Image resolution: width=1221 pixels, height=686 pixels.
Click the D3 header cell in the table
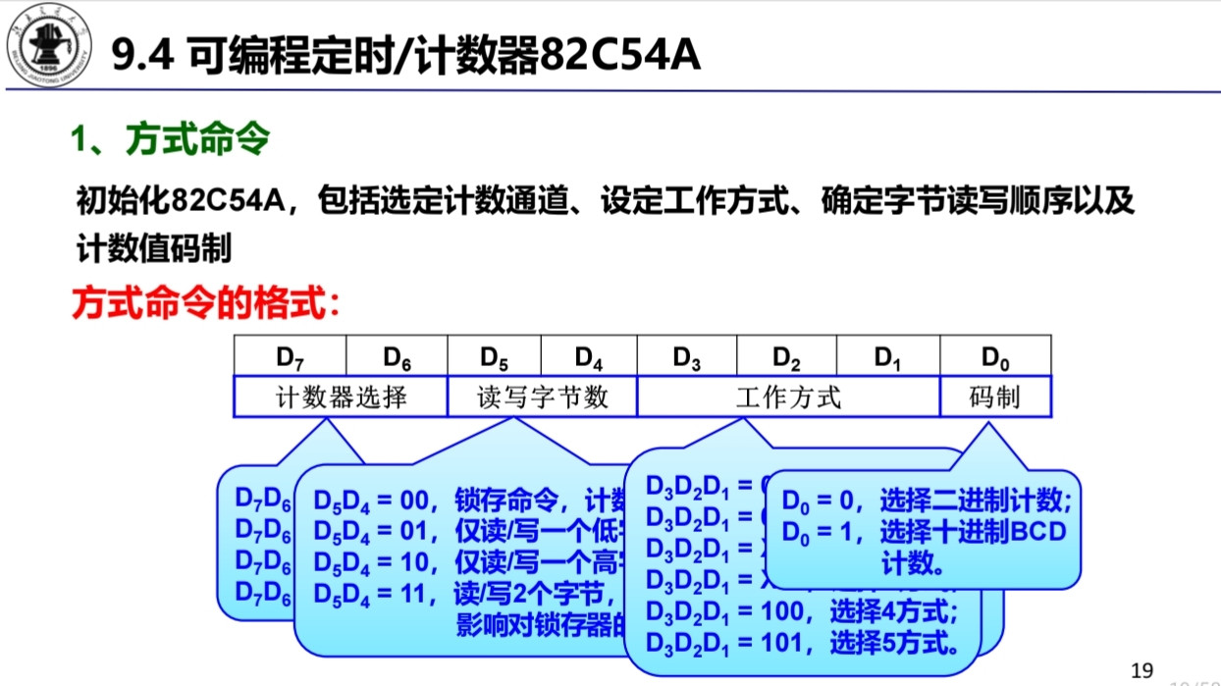(x=687, y=355)
